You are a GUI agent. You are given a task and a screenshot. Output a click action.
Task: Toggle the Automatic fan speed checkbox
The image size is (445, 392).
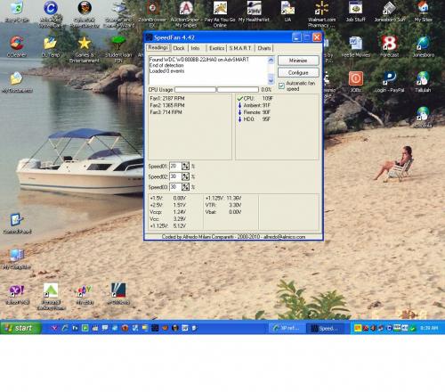coord(281,86)
